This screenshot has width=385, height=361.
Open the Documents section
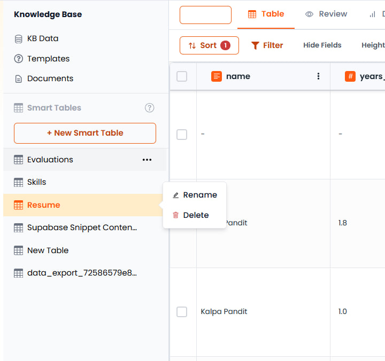click(x=44, y=79)
